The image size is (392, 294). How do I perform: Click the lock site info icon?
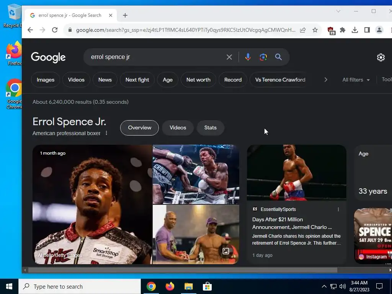(x=70, y=30)
